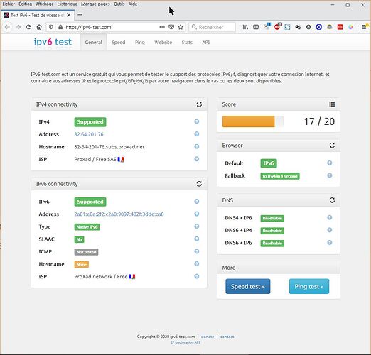Click the info icon for IPv6 Hostname

[x=197, y=264]
